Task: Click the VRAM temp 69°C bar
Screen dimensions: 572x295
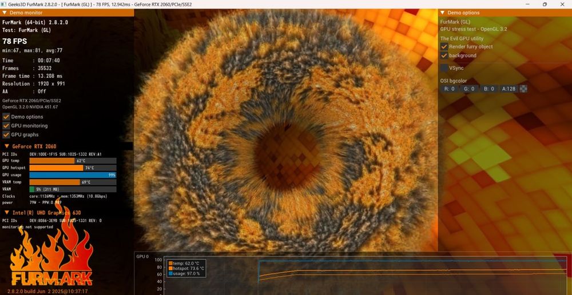Action: coord(73,182)
